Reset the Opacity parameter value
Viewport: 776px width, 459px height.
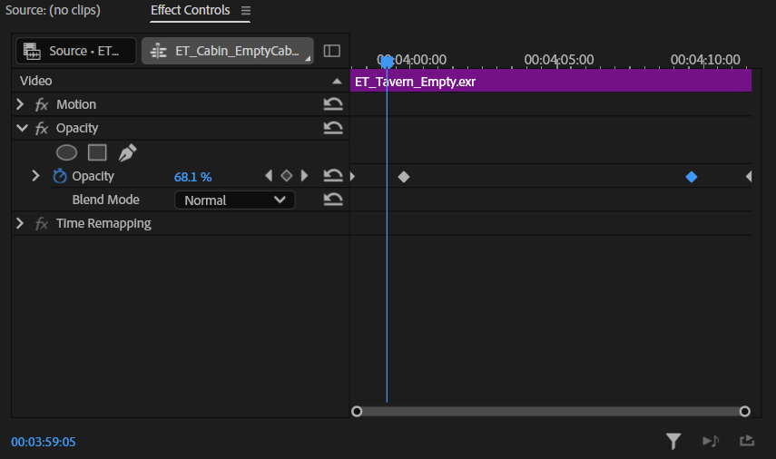333,176
